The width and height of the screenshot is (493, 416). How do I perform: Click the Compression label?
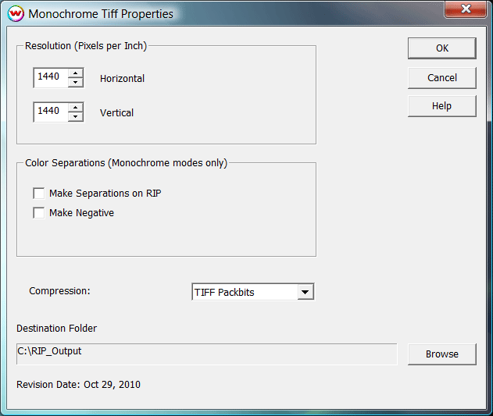point(60,291)
